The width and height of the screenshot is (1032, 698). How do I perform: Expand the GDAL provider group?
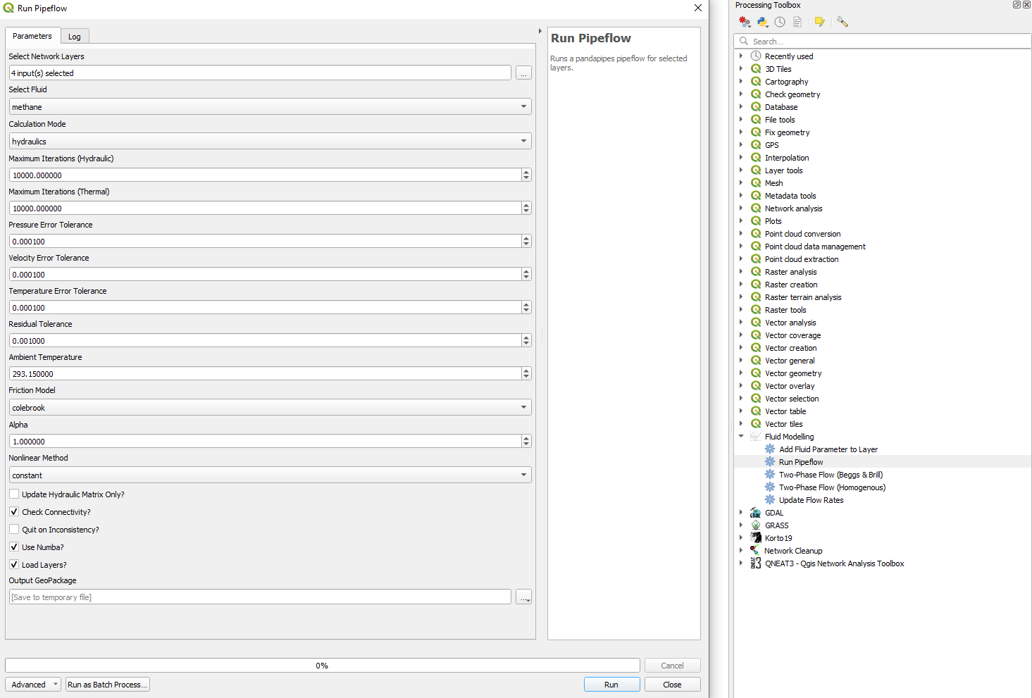click(x=741, y=513)
